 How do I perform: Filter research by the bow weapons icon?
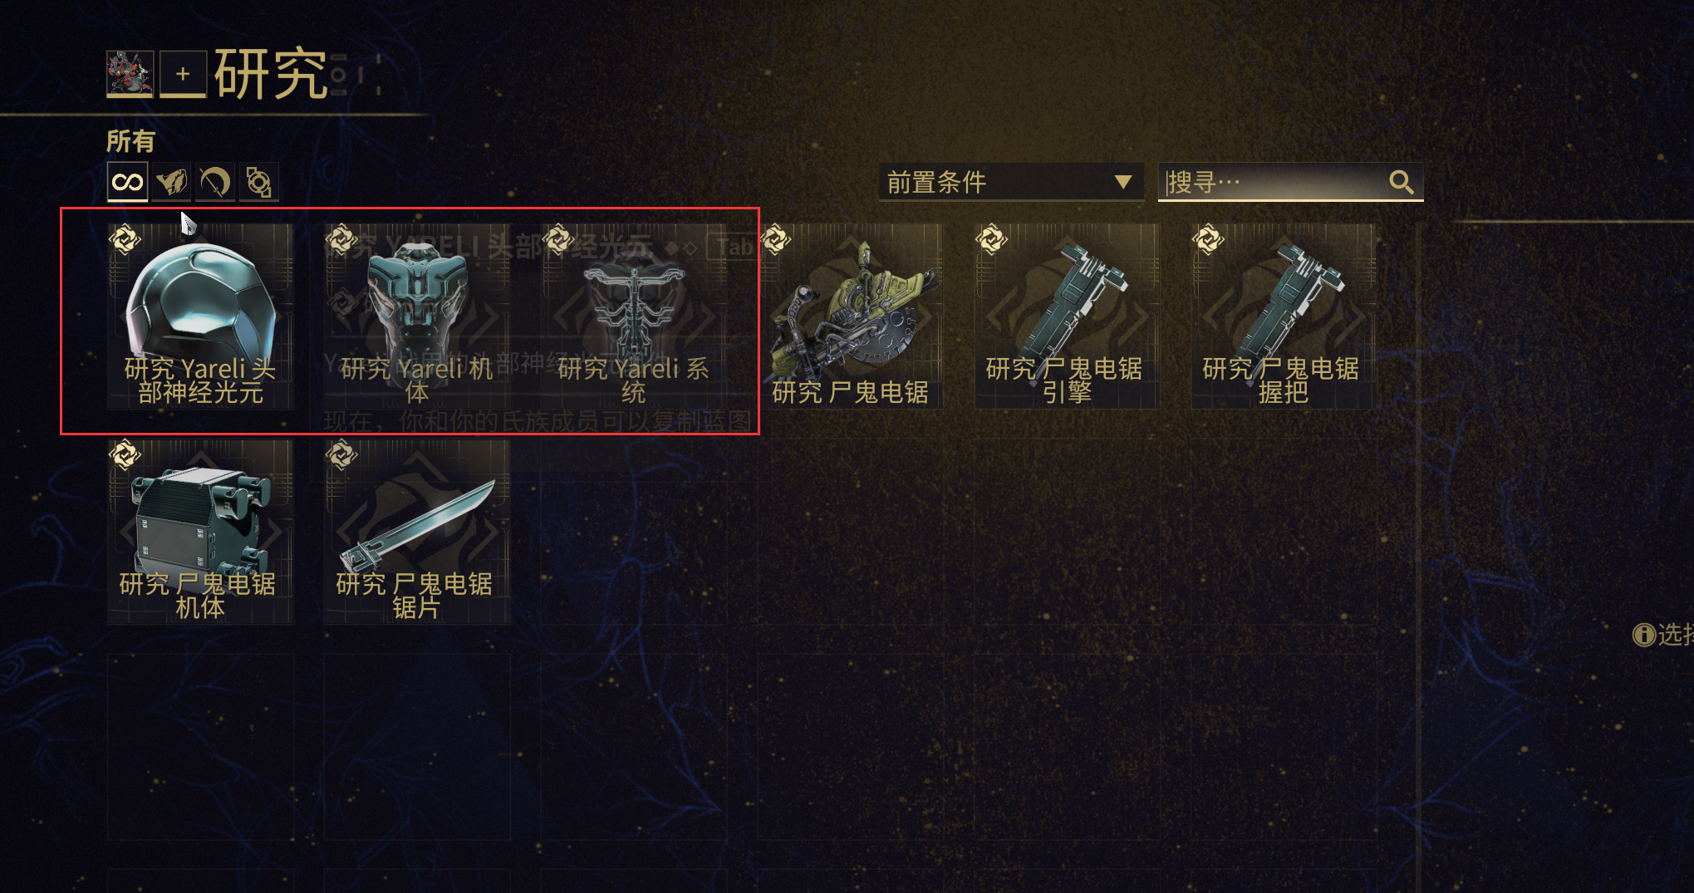coord(215,182)
